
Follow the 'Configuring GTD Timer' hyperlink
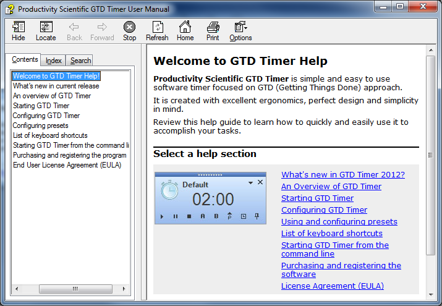(x=324, y=210)
